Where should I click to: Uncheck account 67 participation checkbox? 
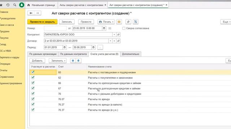tap(33, 88)
